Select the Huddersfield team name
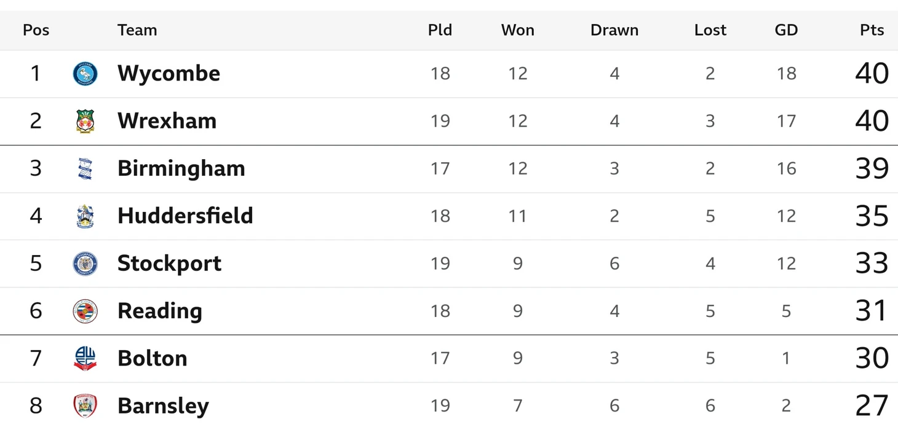Viewport: 898px width, 427px height. 185,216
